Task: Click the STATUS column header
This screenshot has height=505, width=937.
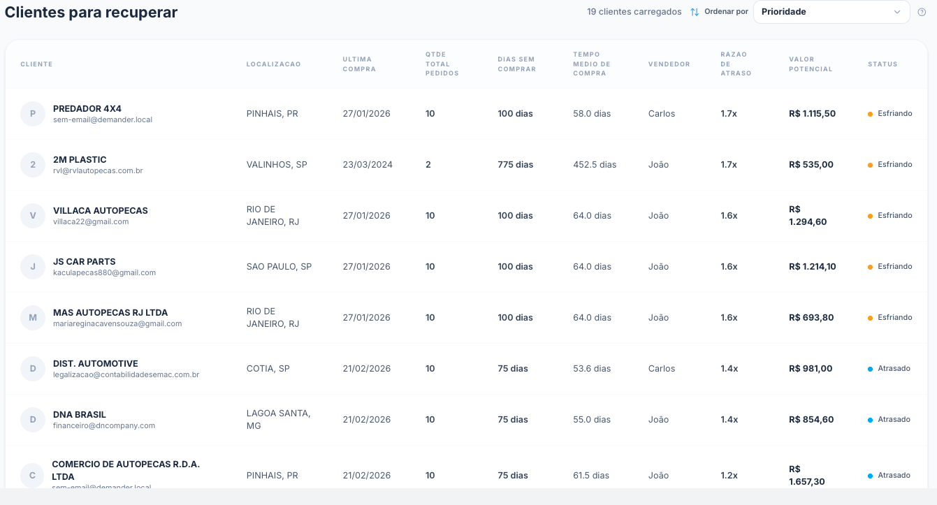Action: [882, 64]
